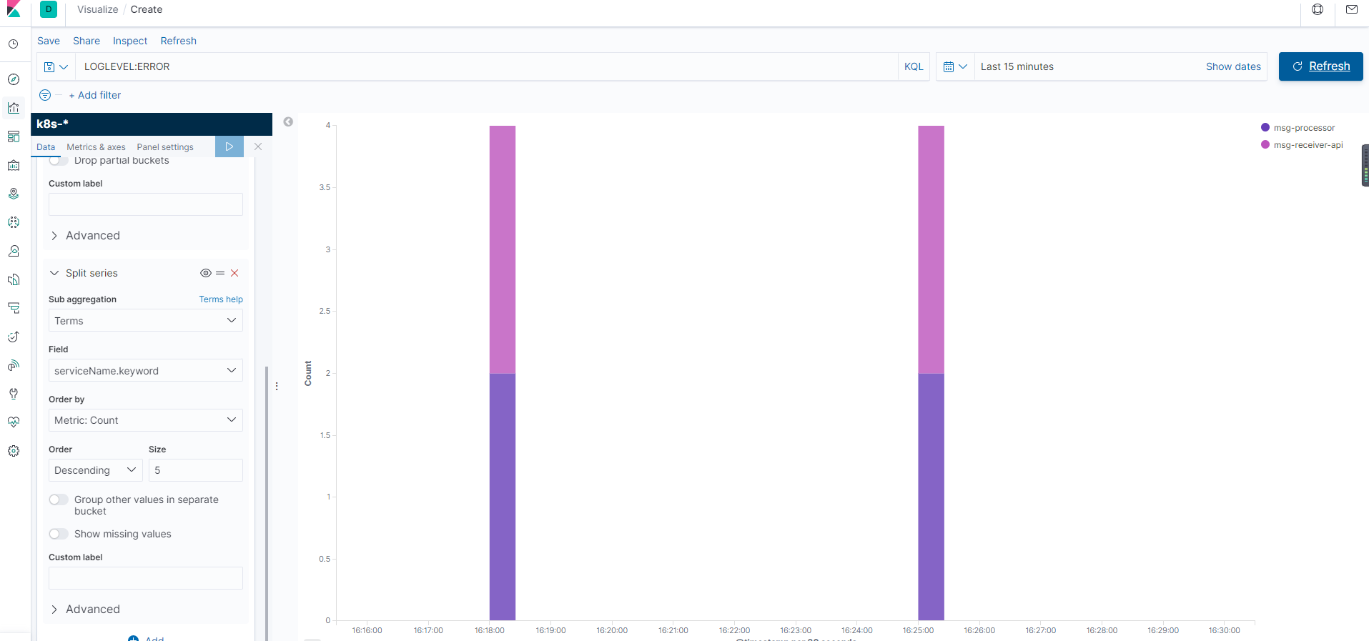Remove the Split series aggregation

coord(234,273)
